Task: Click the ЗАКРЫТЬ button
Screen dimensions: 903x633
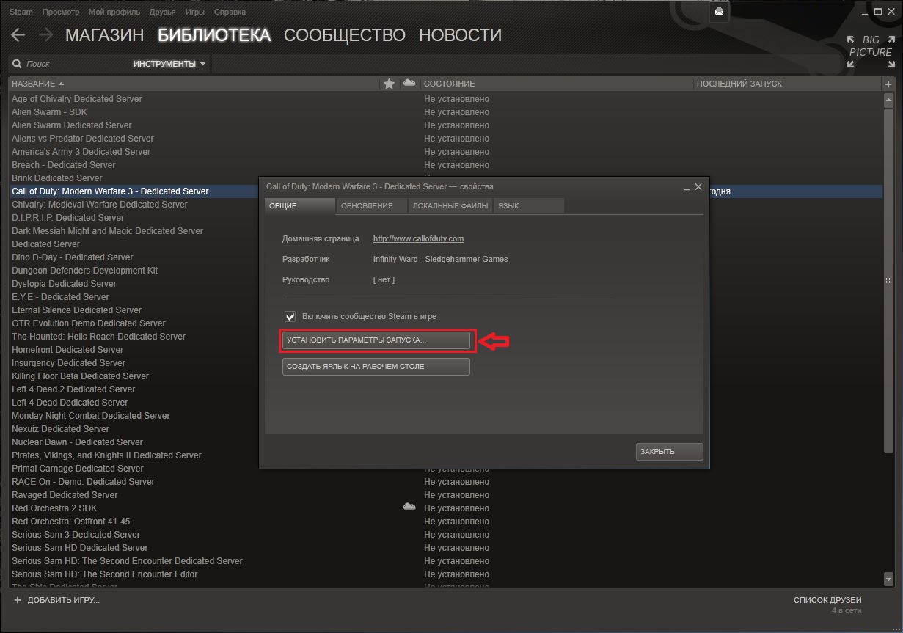Action: [669, 451]
